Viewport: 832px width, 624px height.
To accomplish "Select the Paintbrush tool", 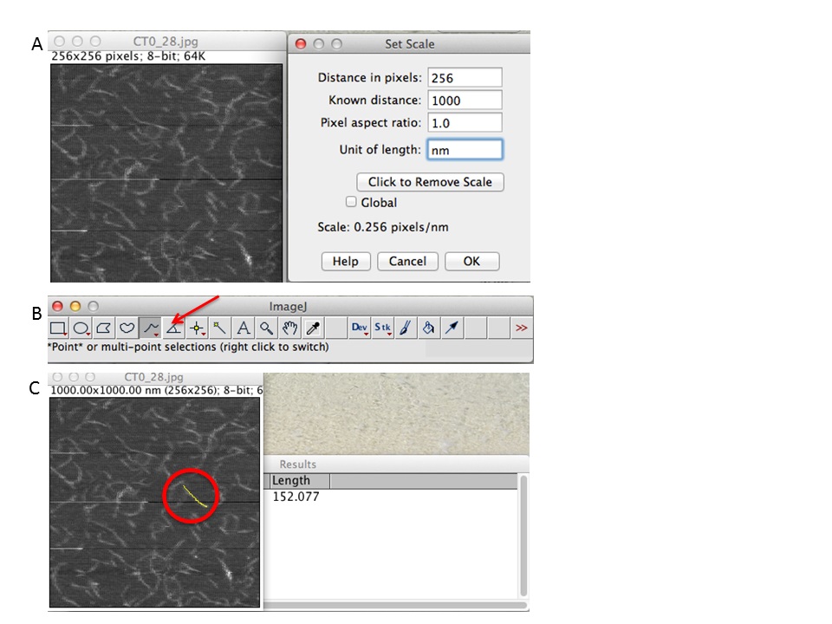I will (x=406, y=328).
